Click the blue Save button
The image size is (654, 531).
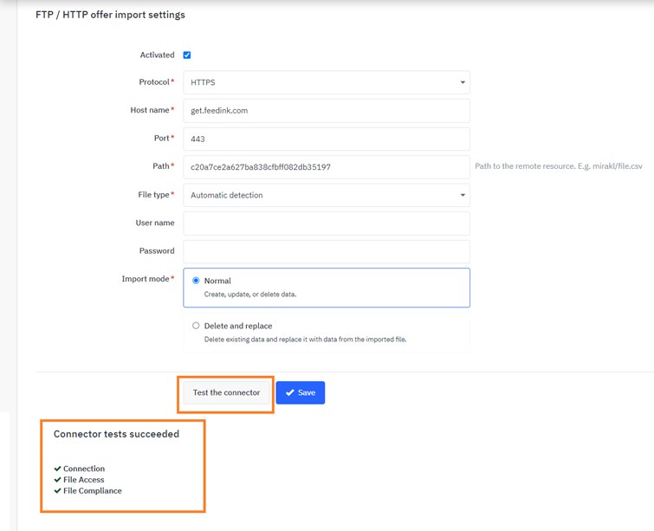(x=301, y=392)
